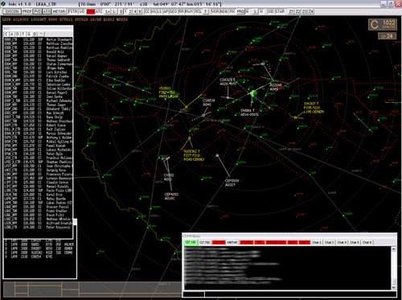Open the METAR toolbar button
The image size is (402, 300).
pos(59,11)
